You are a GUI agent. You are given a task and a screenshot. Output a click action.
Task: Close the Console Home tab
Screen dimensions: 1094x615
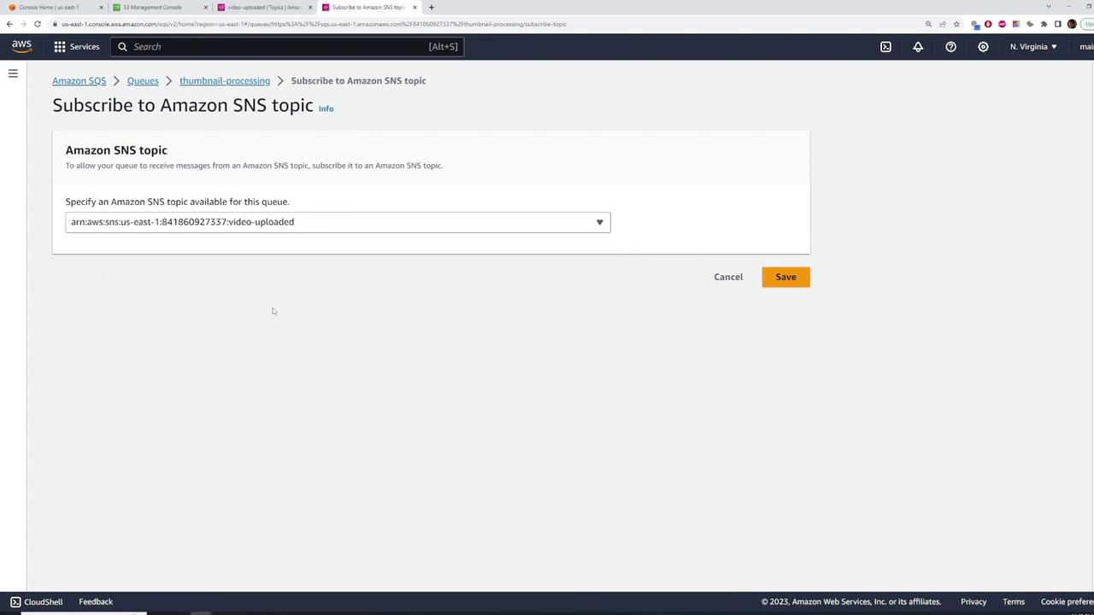pyautogui.click(x=101, y=7)
